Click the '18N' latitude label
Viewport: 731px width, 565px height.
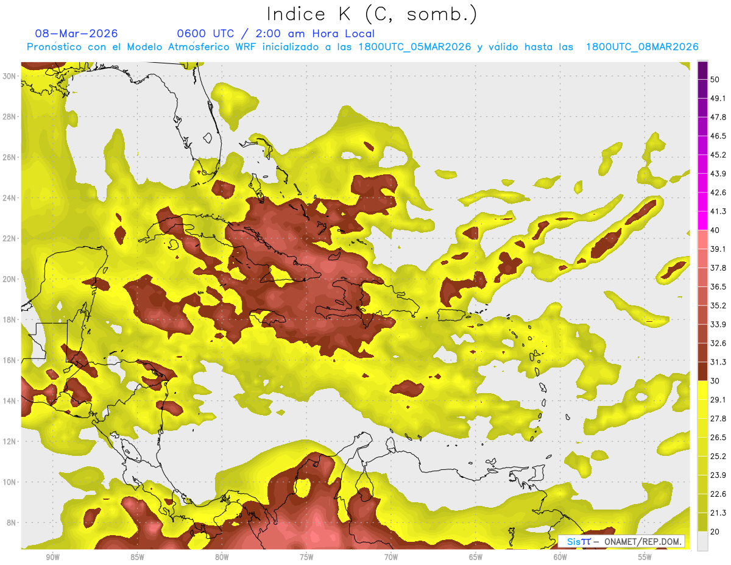(10, 319)
